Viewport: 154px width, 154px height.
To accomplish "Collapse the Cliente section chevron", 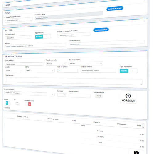I will [144, 21].
